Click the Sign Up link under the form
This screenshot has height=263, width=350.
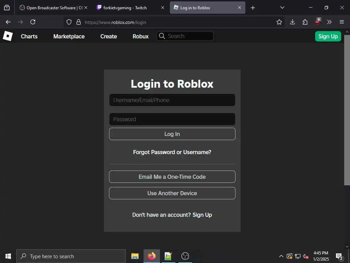tap(202, 215)
